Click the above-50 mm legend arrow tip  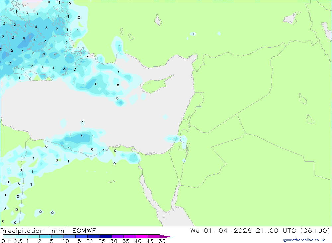pyautogui.click(x=166, y=236)
